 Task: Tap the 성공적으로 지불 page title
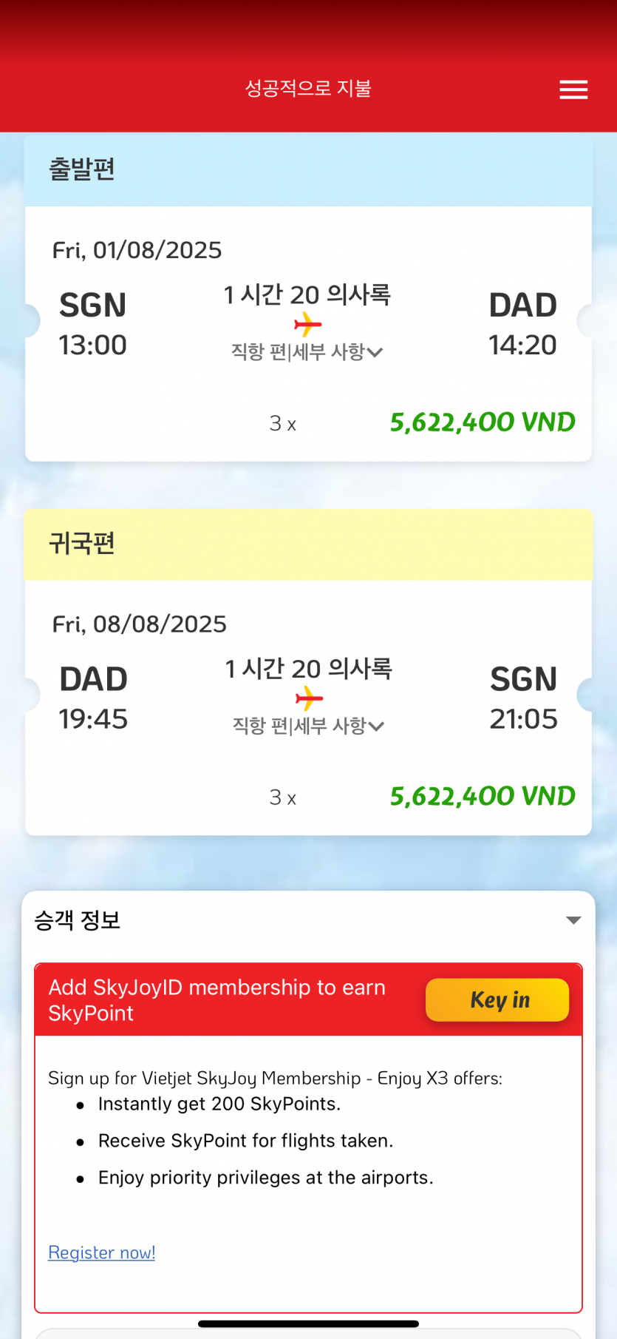(x=308, y=89)
